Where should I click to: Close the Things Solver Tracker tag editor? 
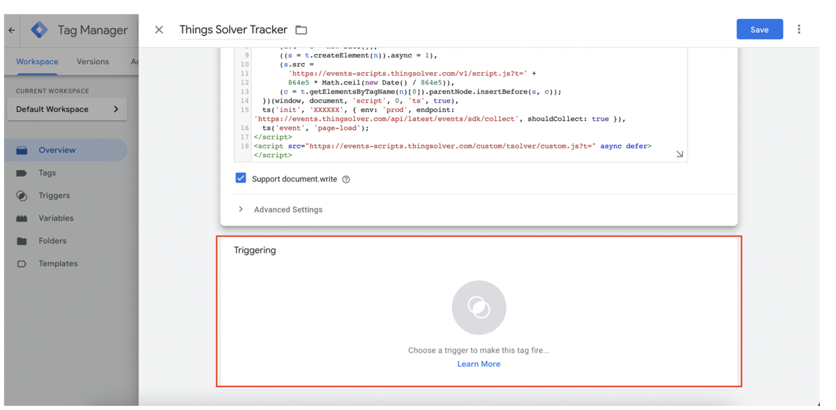(159, 30)
